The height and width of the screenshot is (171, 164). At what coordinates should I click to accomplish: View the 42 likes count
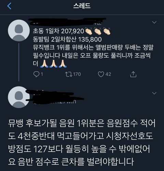pyautogui.click(x=108, y=74)
